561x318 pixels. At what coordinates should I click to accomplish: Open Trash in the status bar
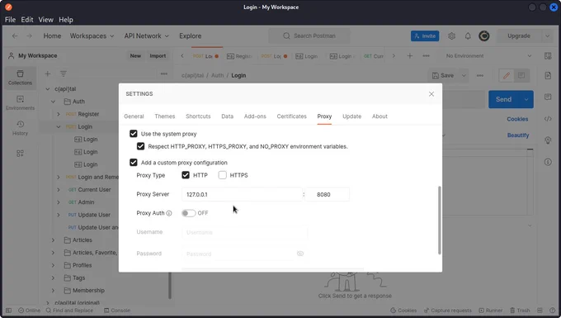click(520, 311)
